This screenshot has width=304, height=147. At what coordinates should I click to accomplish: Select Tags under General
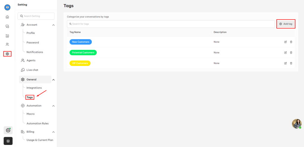tap(30, 97)
